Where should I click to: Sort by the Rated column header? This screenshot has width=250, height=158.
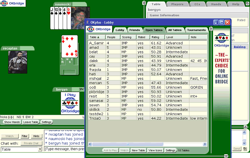[x=143, y=37]
